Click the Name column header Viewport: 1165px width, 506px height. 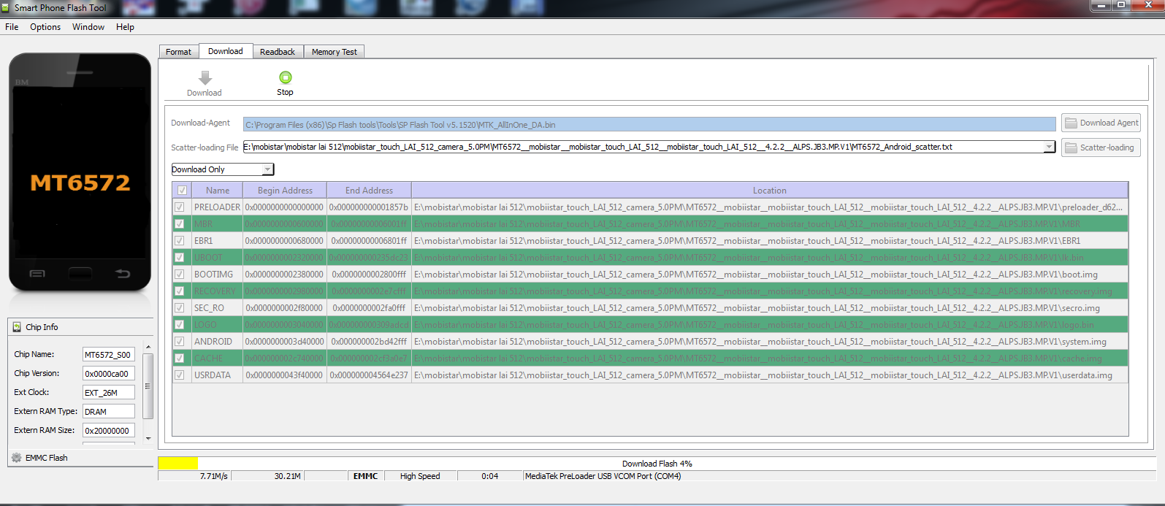pos(218,191)
